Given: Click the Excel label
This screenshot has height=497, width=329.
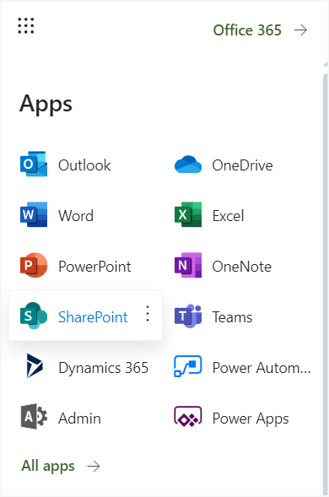Looking at the screenshot, I should (229, 216).
